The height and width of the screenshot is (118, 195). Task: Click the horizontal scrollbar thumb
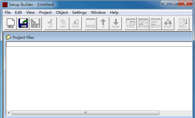pos(86,113)
